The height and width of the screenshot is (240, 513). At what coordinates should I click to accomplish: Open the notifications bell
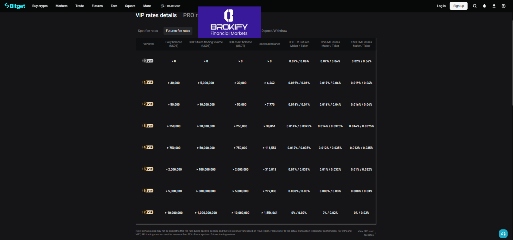[484, 6]
